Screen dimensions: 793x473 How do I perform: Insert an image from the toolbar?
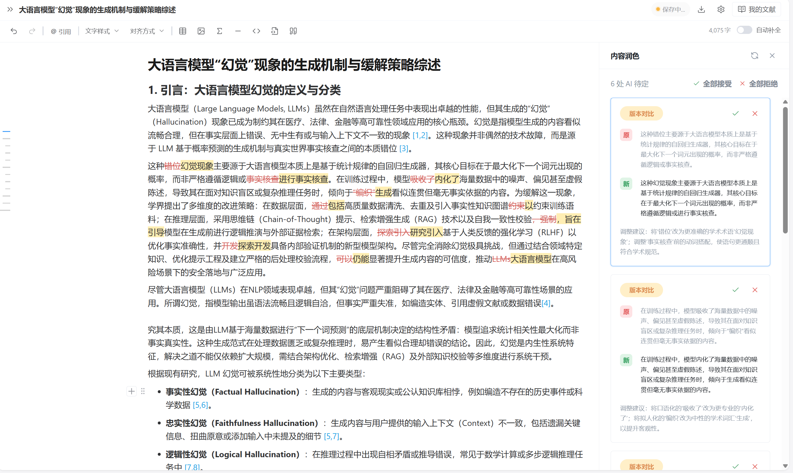point(201,31)
